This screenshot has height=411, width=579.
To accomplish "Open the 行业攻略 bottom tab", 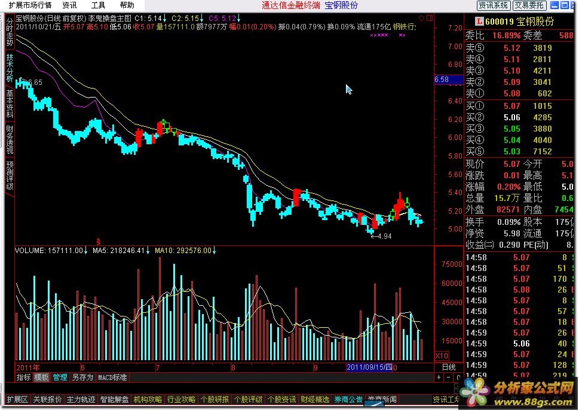I will (181, 400).
